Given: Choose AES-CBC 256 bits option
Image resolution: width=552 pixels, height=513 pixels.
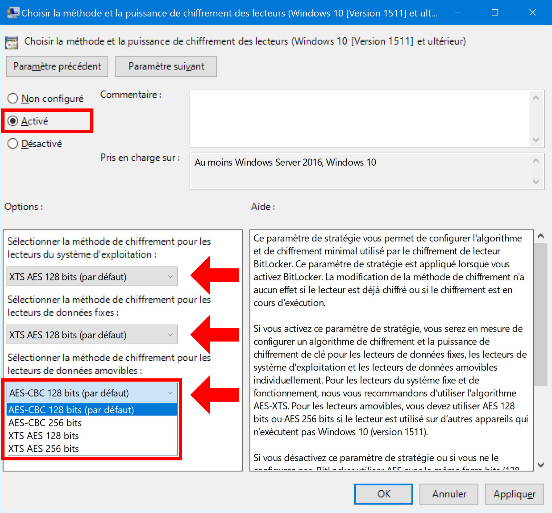Looking at the screenshot, I should click(x=92, y=423).
